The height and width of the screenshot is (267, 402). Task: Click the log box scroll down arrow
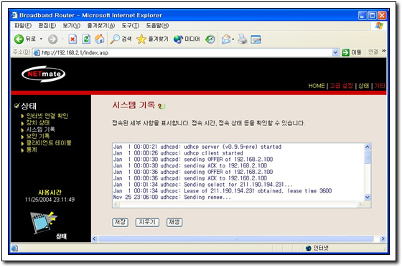[367, 197]
